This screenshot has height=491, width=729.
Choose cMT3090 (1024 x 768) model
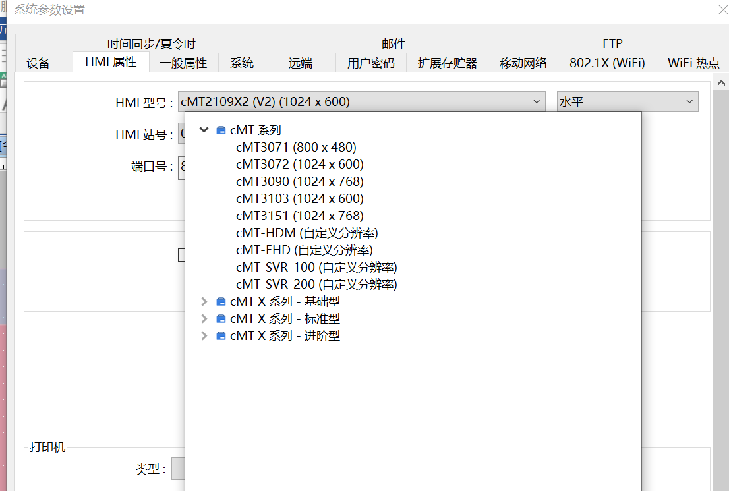pos(299,182)
